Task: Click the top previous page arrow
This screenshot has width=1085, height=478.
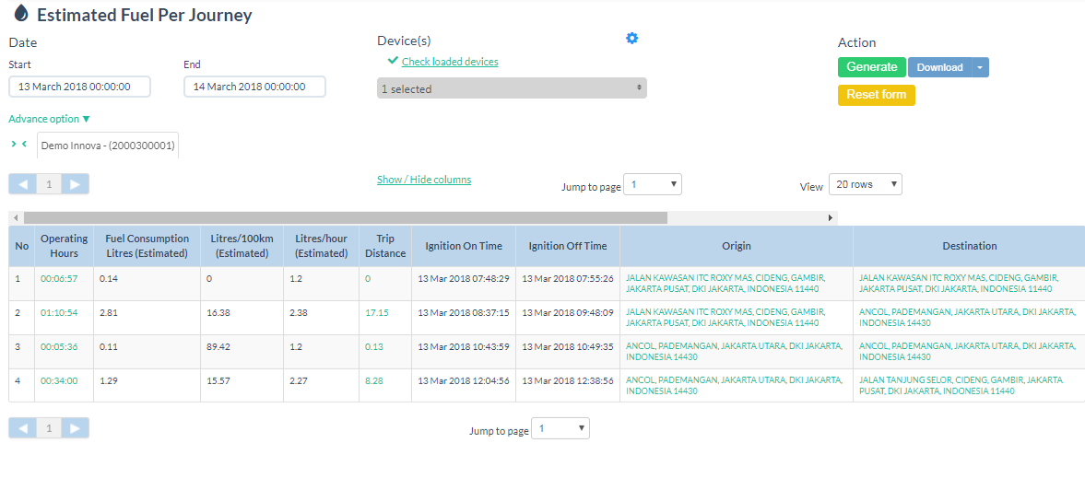Action: click(x=22, y=184)
